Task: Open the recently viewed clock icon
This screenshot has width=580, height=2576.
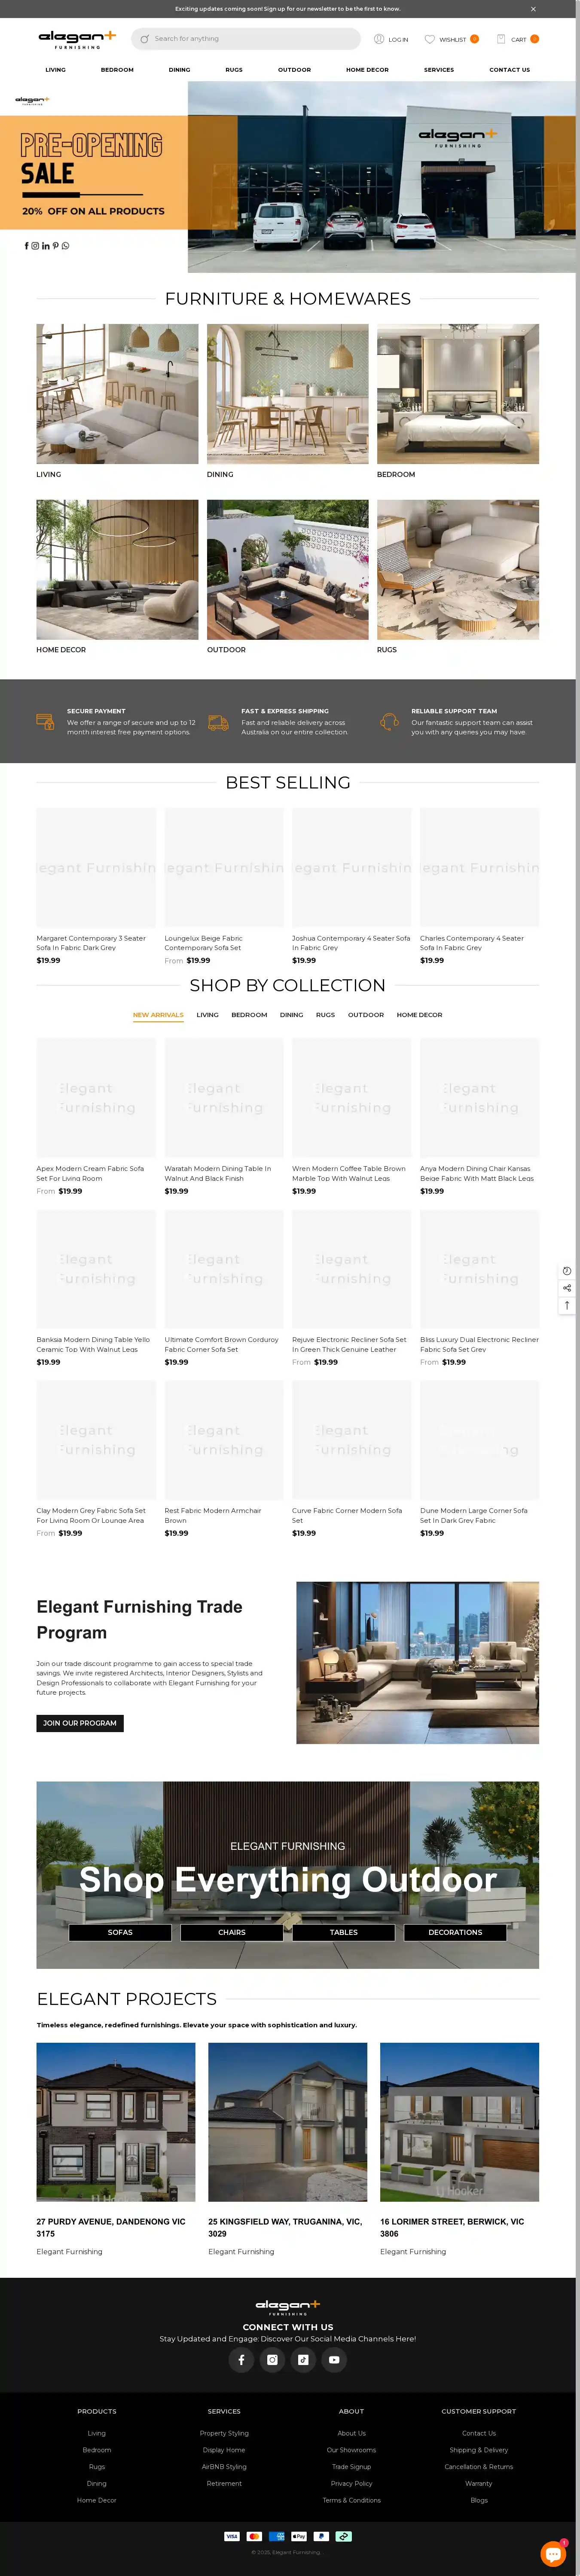Action: pyautogui.click(x=567, y=1271)
